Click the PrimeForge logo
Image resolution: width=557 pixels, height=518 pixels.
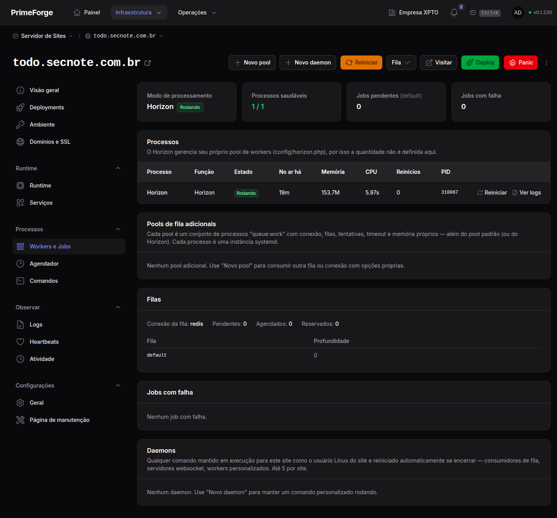click(32, 13)
